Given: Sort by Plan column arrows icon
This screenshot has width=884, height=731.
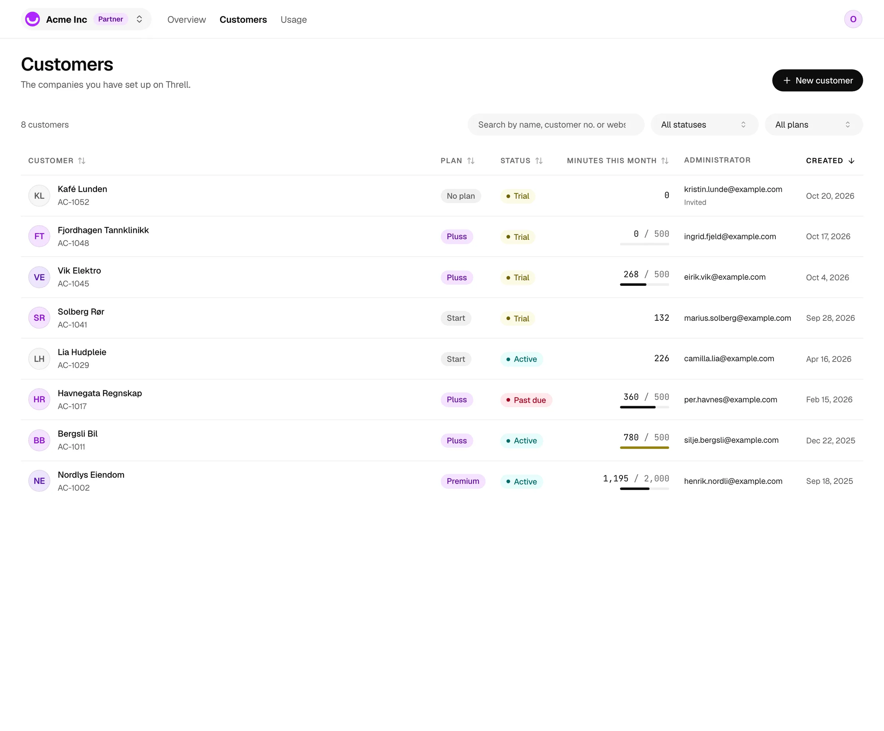Looking at the screenshot, I should click(x=471, y=160).
